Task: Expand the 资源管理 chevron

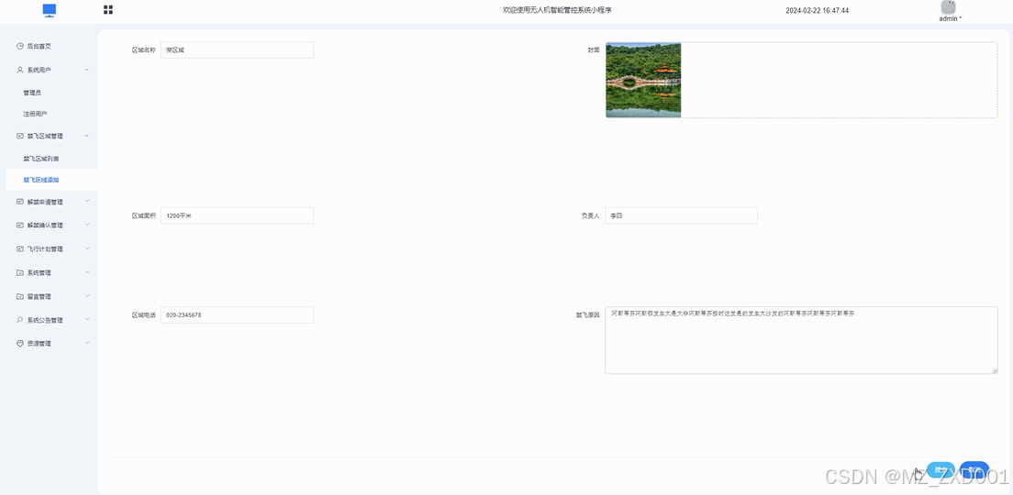Action: 87,344
